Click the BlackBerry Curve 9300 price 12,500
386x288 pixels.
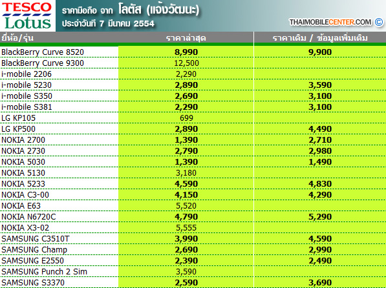[x=186, y=63]
